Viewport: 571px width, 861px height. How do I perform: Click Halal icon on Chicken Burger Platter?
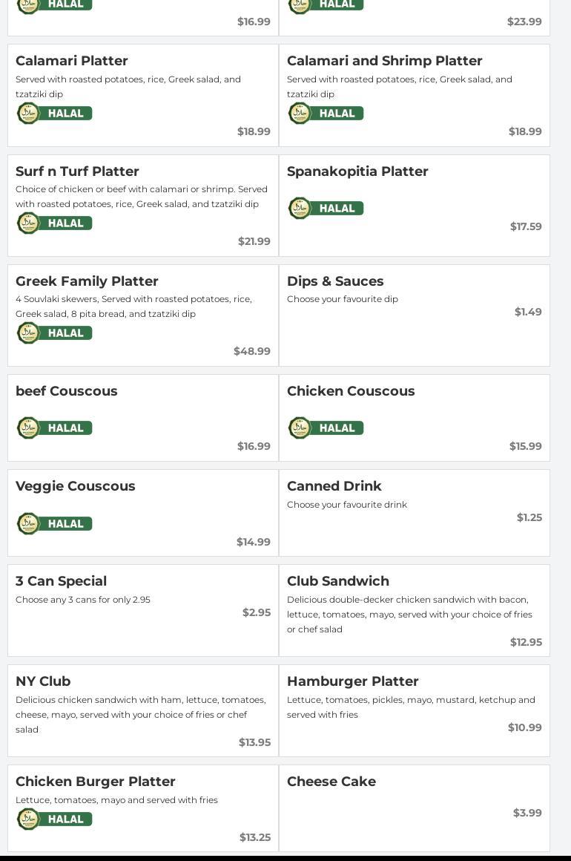(55, 819)
